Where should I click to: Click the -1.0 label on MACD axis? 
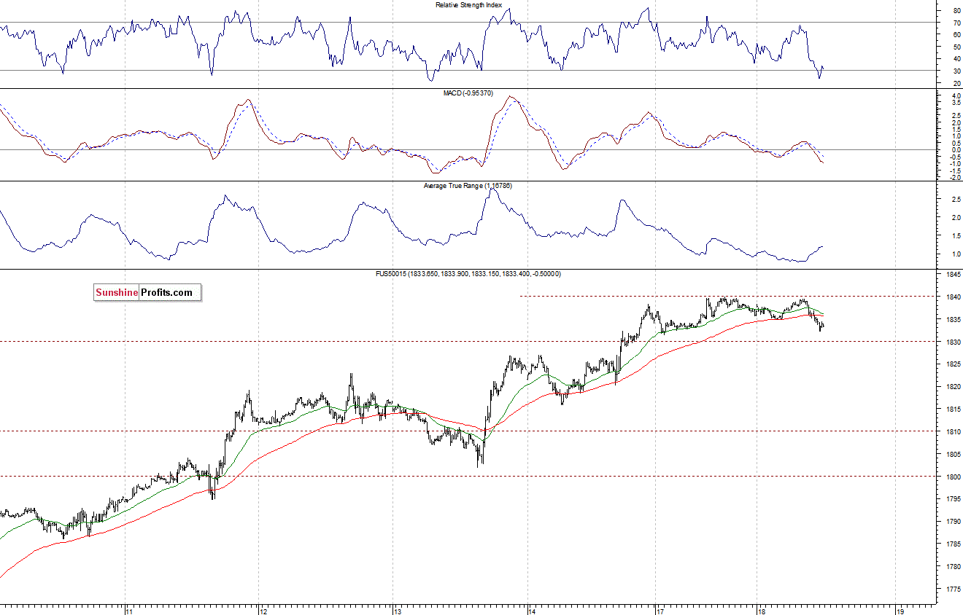(x=955, y=164)
